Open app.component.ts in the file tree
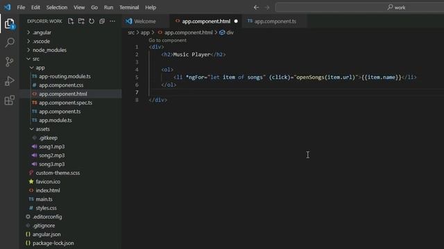 coord(60,111)
